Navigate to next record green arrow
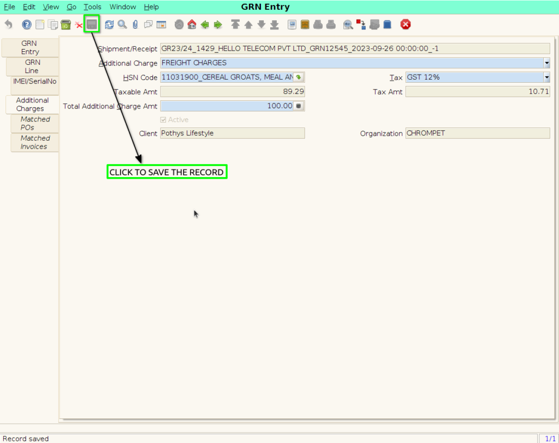This screenshot has width=559, height=443. click(218, 25)
